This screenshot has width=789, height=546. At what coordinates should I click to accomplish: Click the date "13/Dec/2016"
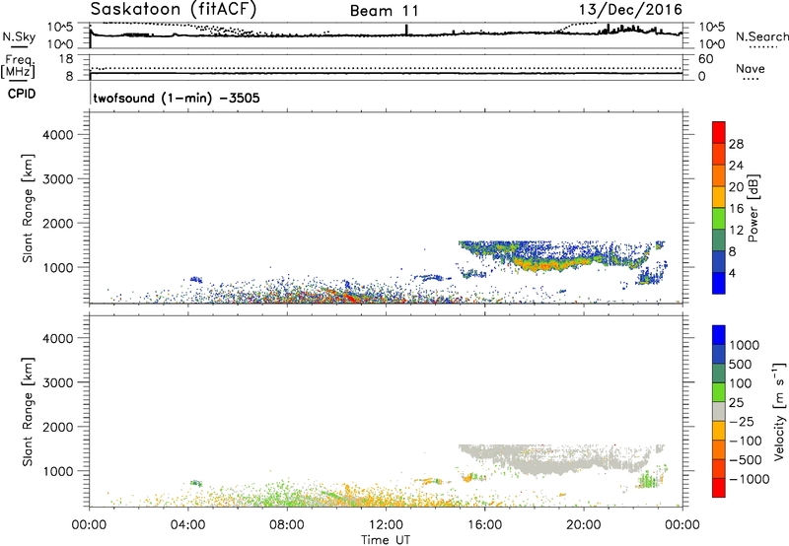(630, 9)
